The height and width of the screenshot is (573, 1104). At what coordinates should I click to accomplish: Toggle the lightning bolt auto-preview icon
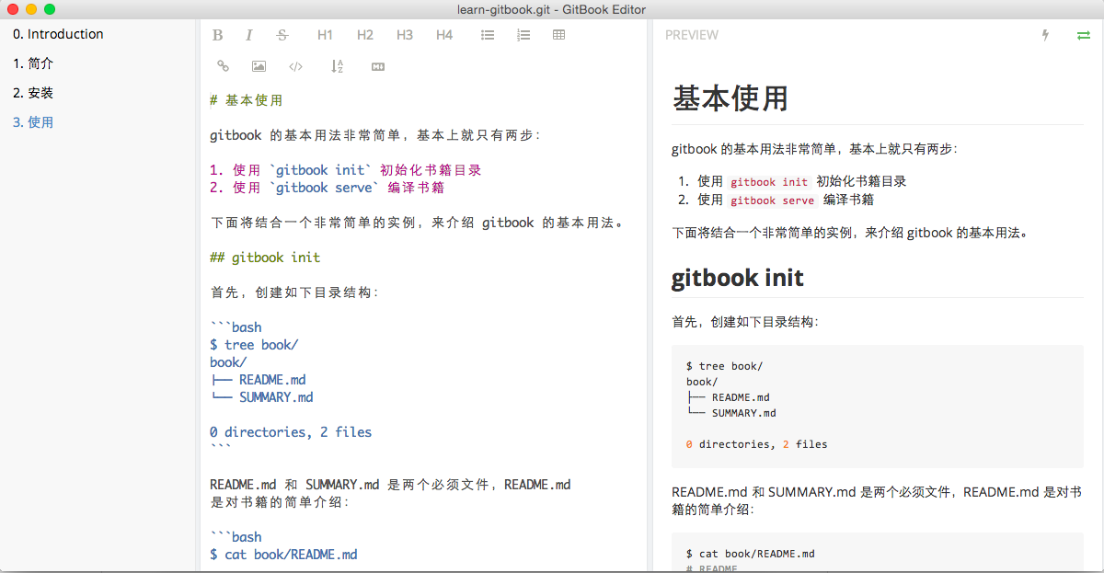click(x=1045, y=35)
